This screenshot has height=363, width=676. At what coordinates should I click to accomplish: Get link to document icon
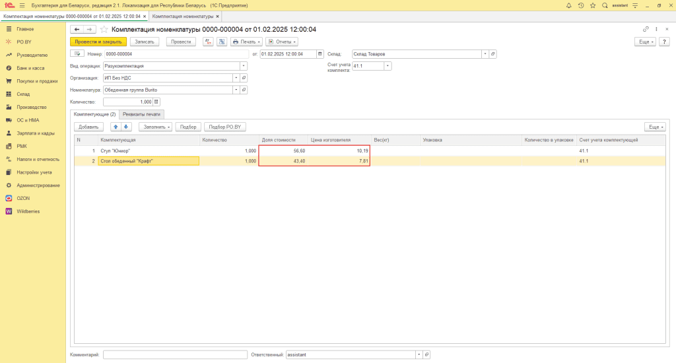(646, 29)
